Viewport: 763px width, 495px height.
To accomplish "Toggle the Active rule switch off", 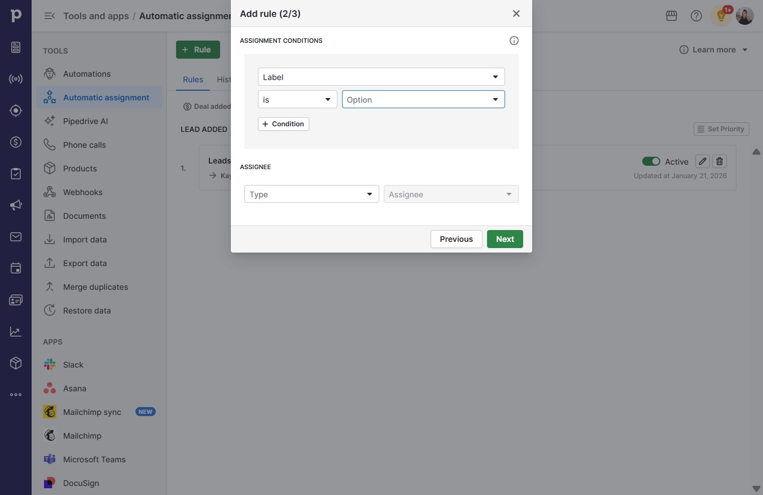I will pyautogui.click(x=651, y=161).
